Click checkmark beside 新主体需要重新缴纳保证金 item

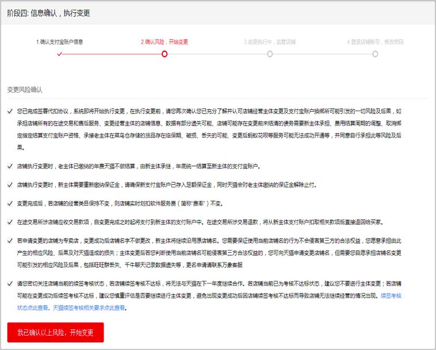[10, 185]
